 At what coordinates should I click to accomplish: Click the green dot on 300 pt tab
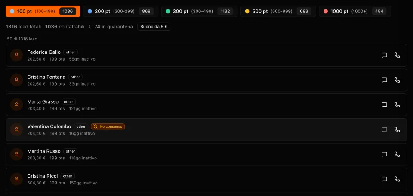pos(168,11)
